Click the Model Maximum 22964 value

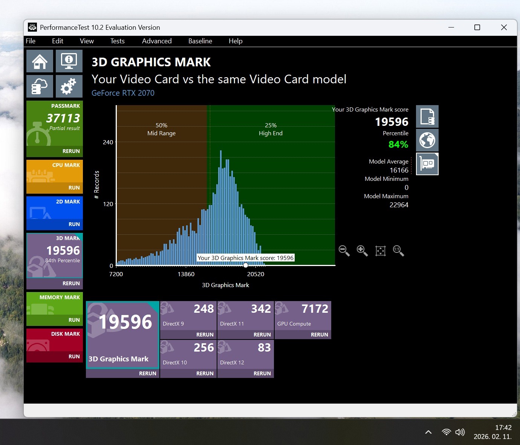[x=399, y=205]
